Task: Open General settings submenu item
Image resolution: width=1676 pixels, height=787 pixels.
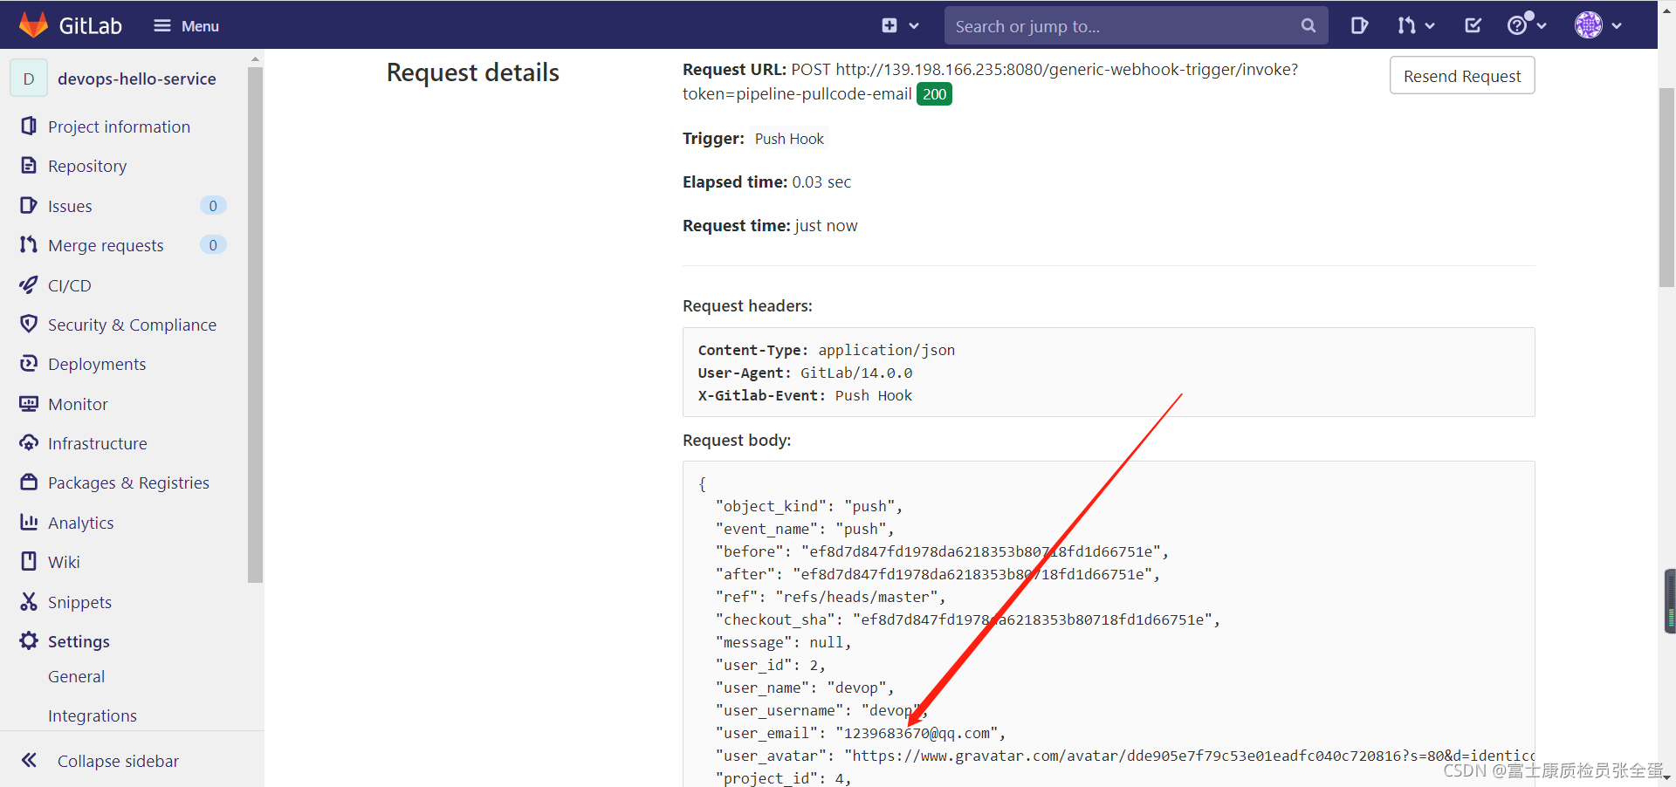Action: point(76,676)
